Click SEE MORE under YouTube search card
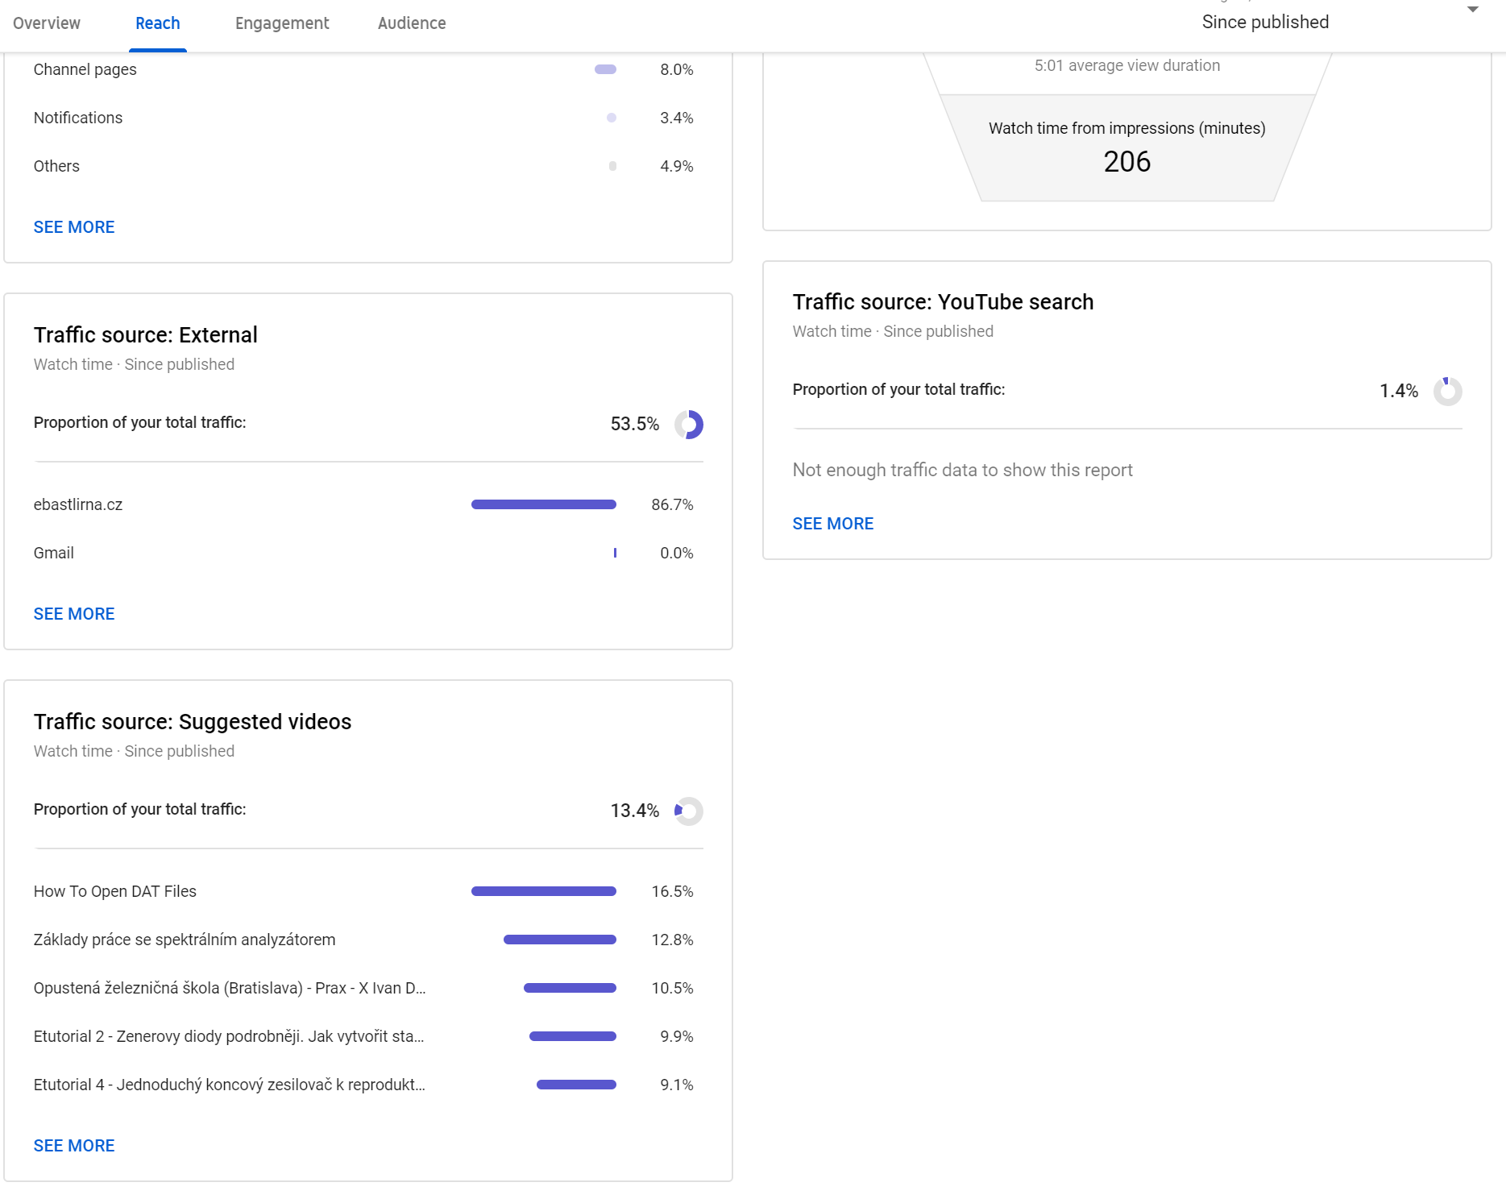 point(833,524)
